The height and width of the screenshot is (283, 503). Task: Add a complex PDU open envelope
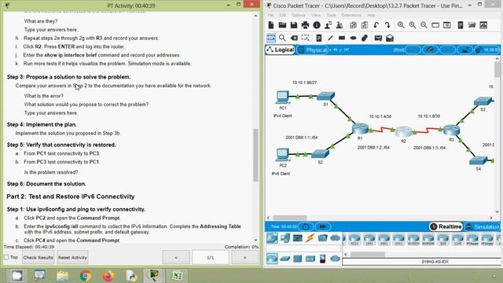click(x=390, y=39)
